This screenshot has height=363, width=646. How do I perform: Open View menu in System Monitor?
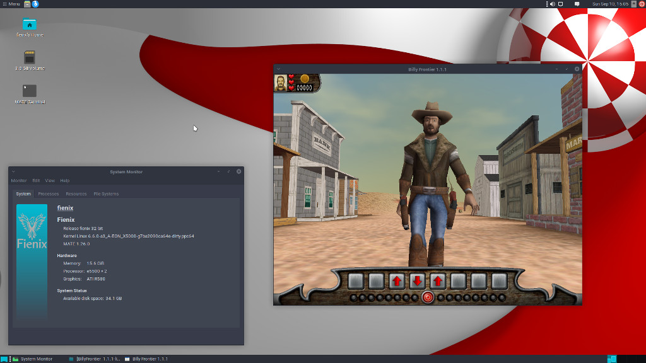(x=50, y=181)
